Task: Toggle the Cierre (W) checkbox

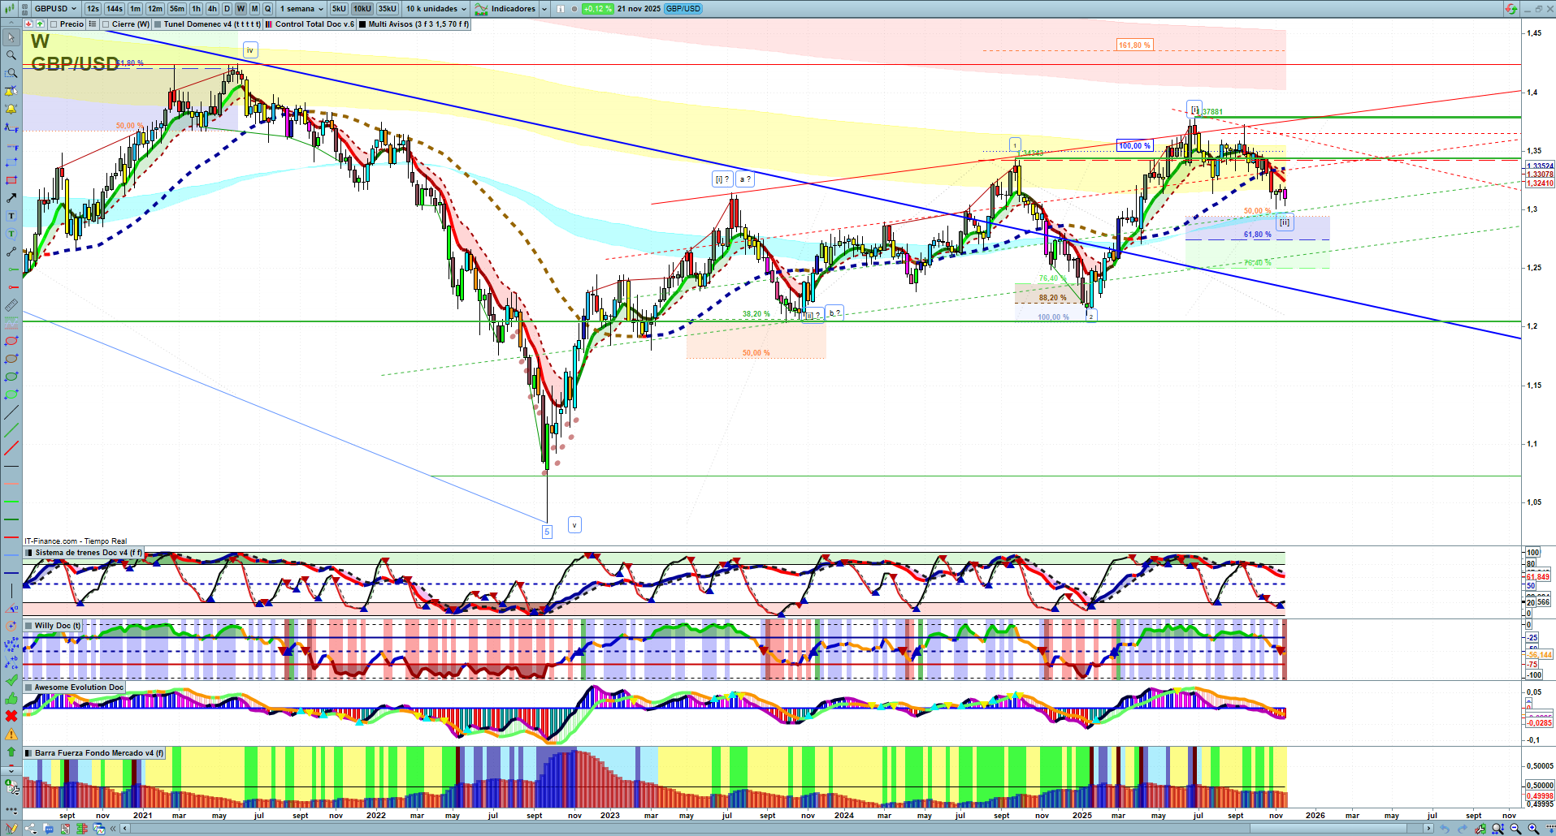Action: coord(106,24)
